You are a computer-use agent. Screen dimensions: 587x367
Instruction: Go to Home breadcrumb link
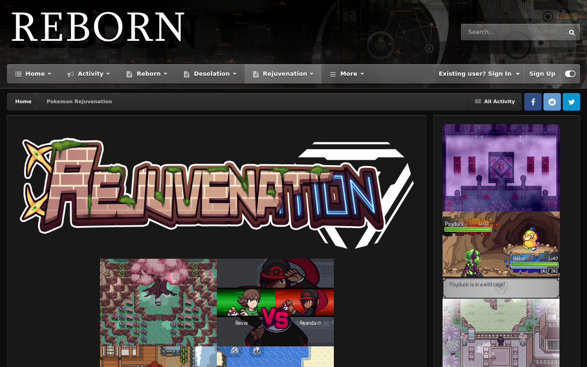click(x=23, y=102)
